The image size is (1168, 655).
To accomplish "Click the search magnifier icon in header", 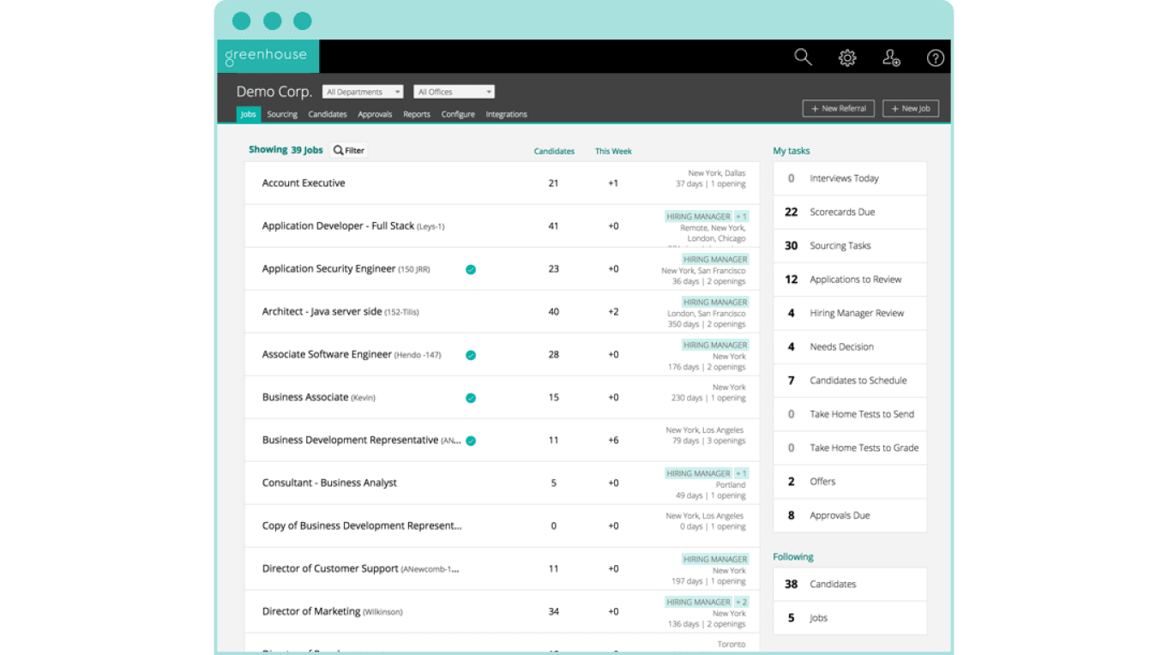I will pos(803,57).
